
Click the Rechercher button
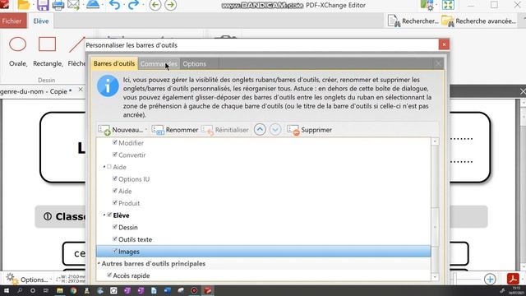pyautogui.click(x=413, y=21)
